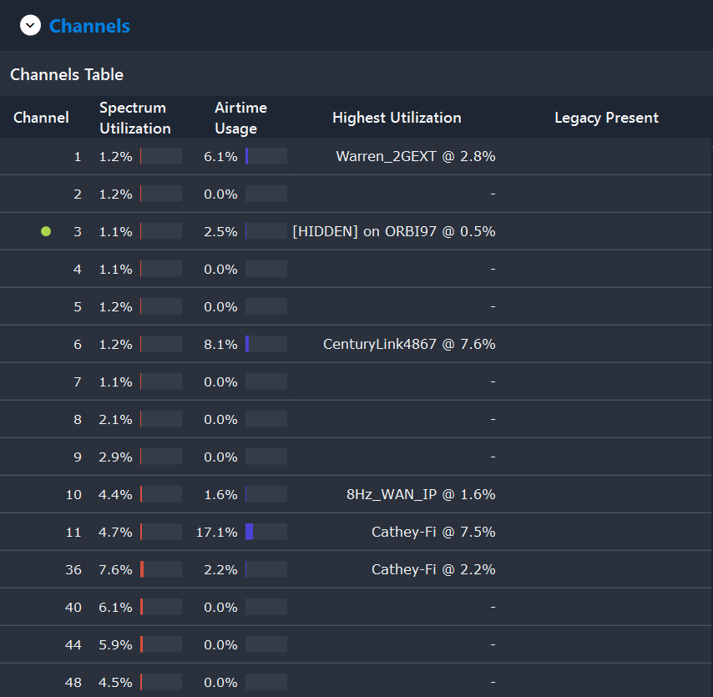Collapse the Channels section chevron

point(30,26)
